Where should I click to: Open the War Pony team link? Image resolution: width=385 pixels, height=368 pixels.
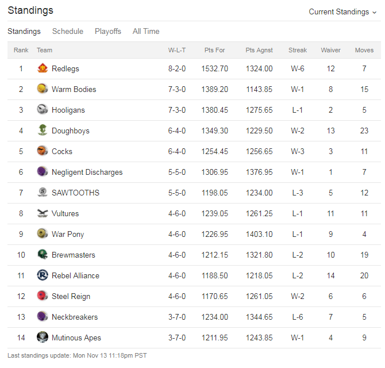[x=68, y=234]
